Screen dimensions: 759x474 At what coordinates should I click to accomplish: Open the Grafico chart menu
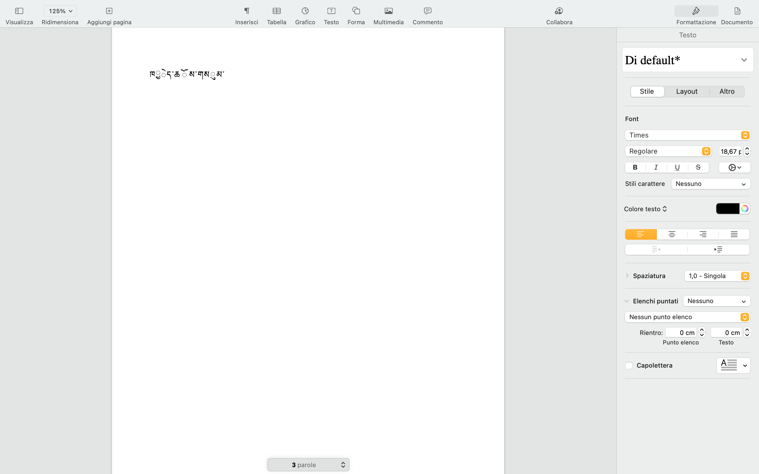pyautogui.click(x=305, y=11)
